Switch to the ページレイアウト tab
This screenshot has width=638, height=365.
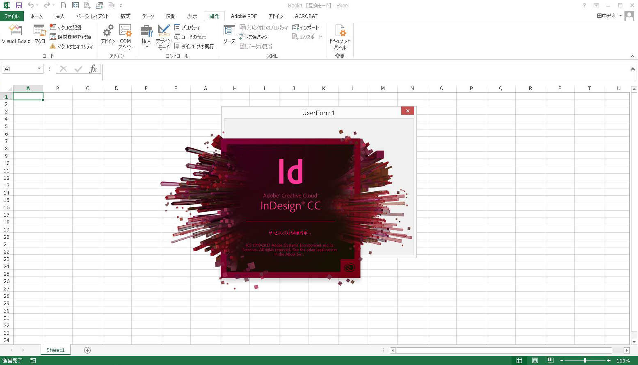[93, 16]
